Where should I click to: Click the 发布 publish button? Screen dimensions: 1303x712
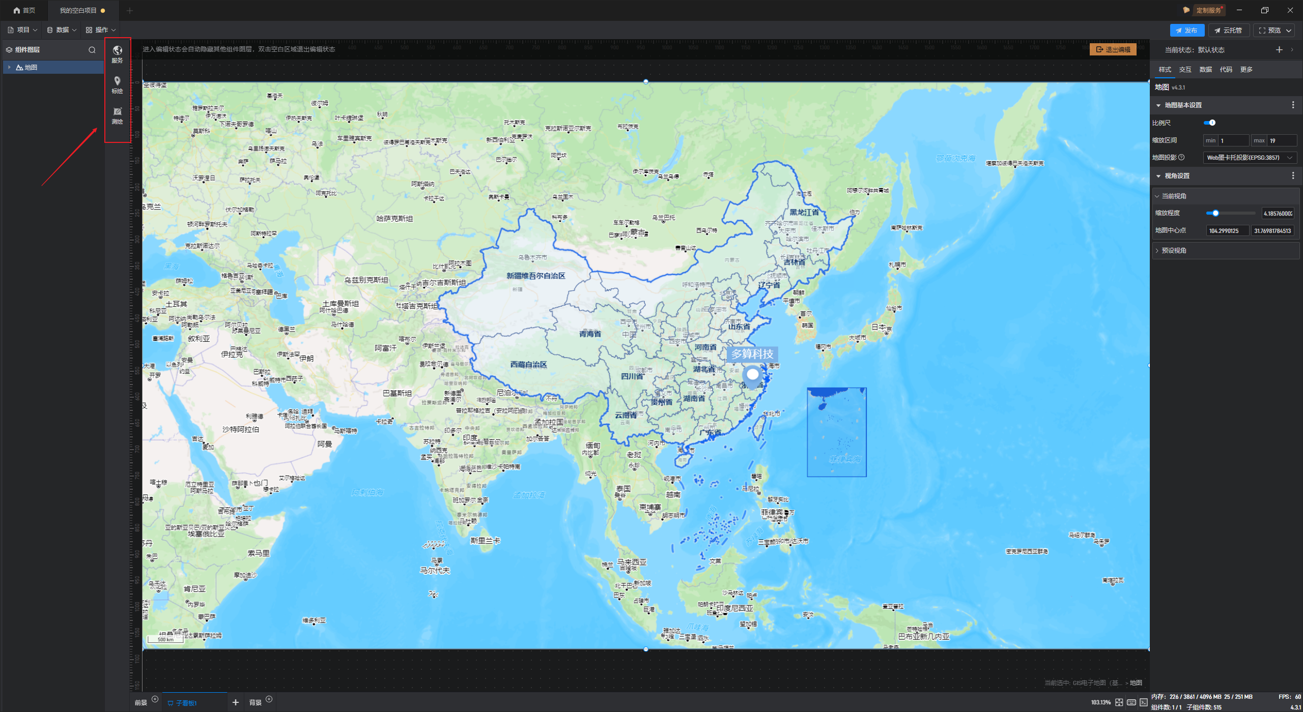tap(1186, 31)
